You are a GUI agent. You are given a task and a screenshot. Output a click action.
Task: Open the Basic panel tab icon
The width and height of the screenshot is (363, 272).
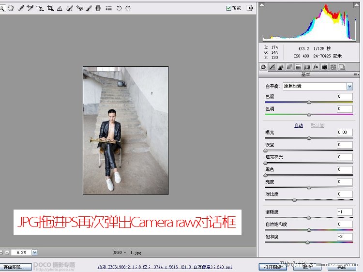tap(263, 67)
